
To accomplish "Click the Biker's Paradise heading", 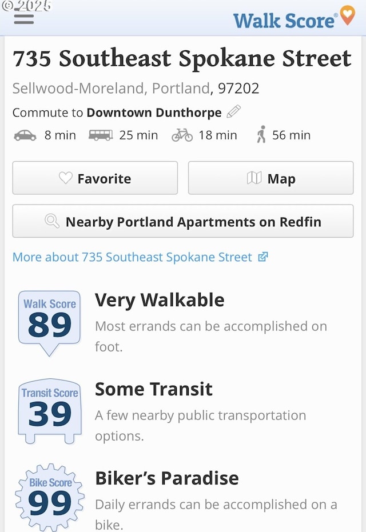I will click(x=167, y=478).
